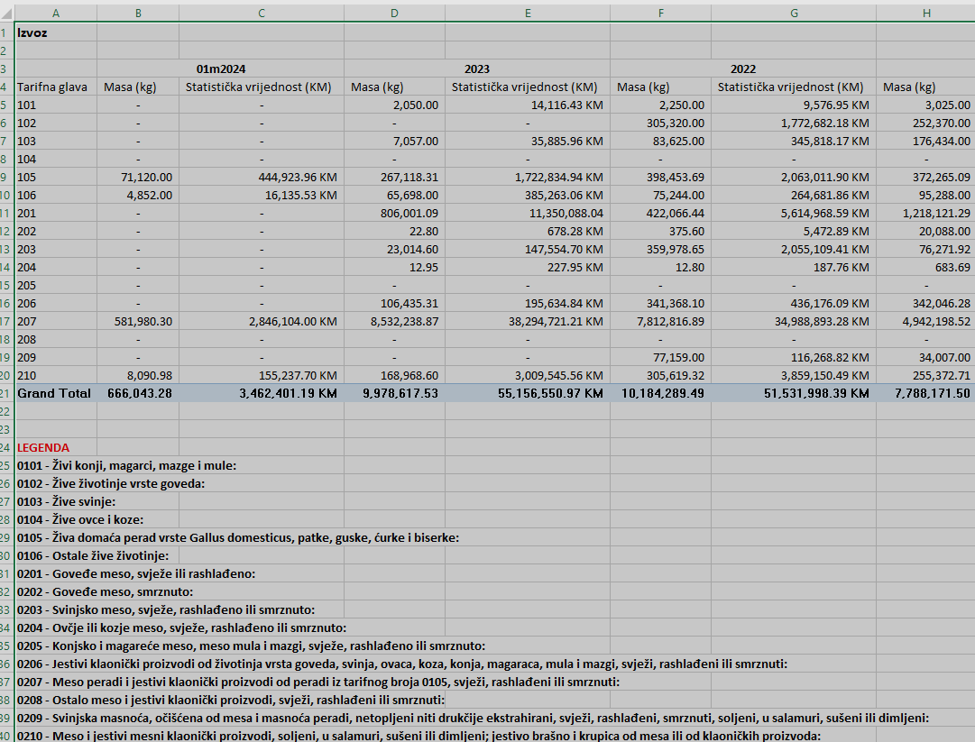Select the "Grand Total" label cell
The height and width of the screenshot is (742, 975).
click(54, 393)
